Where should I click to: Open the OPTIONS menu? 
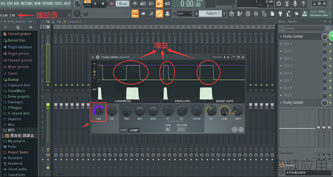point(48,3)
